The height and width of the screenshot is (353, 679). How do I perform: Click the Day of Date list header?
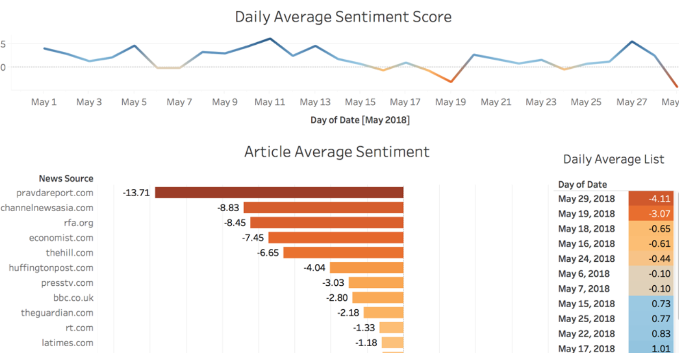click(582, 184)
